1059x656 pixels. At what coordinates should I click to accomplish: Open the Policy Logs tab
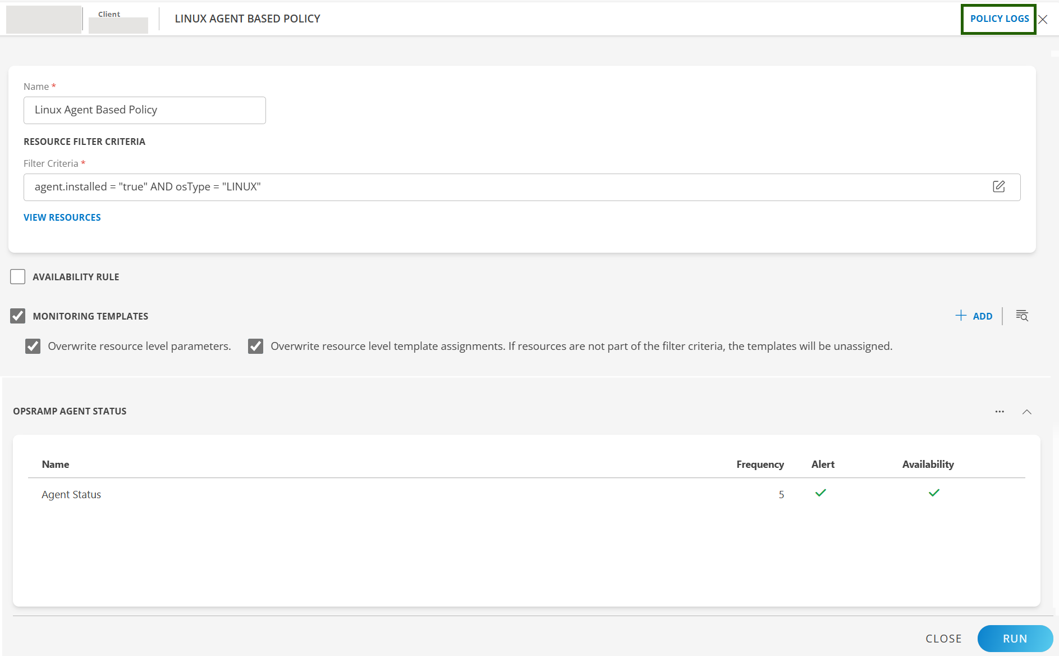click(x=999, y=19)
